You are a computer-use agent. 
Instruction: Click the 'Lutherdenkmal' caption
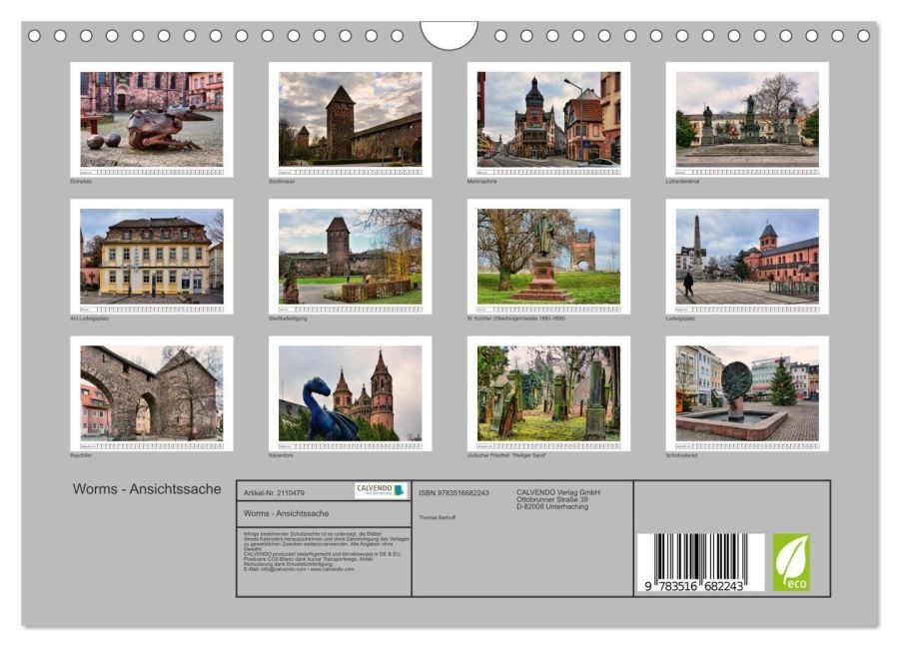coord(682,182)
